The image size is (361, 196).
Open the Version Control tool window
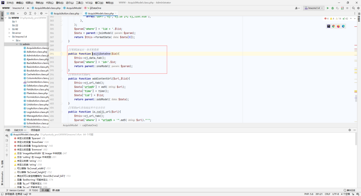[16, 190]
